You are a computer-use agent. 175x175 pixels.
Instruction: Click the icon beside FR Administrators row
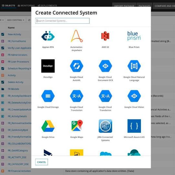pyautogui.click(x=3, y=55)
